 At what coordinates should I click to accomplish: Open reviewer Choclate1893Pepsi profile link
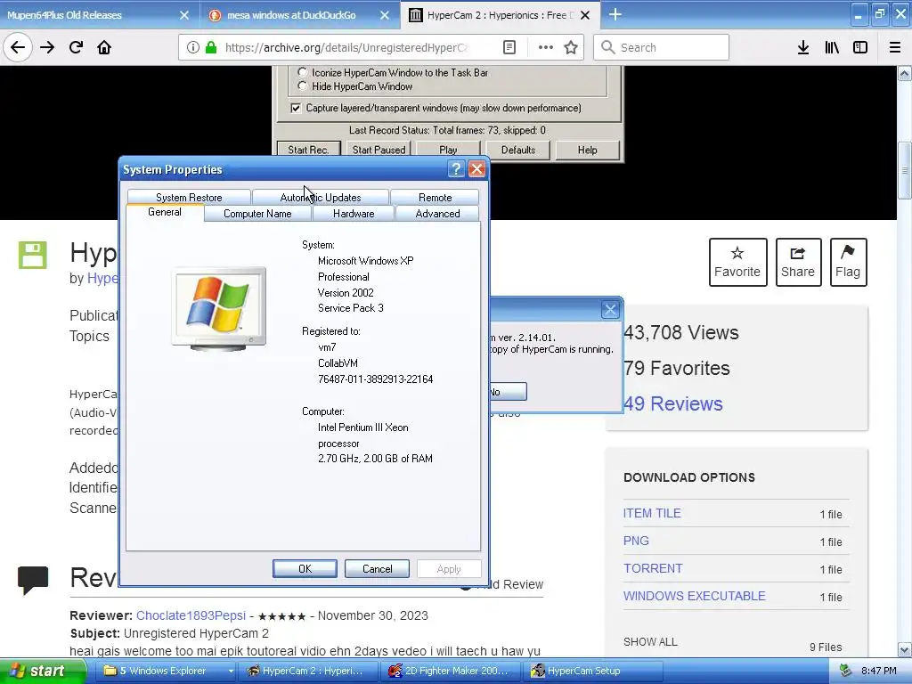point(191,615)
